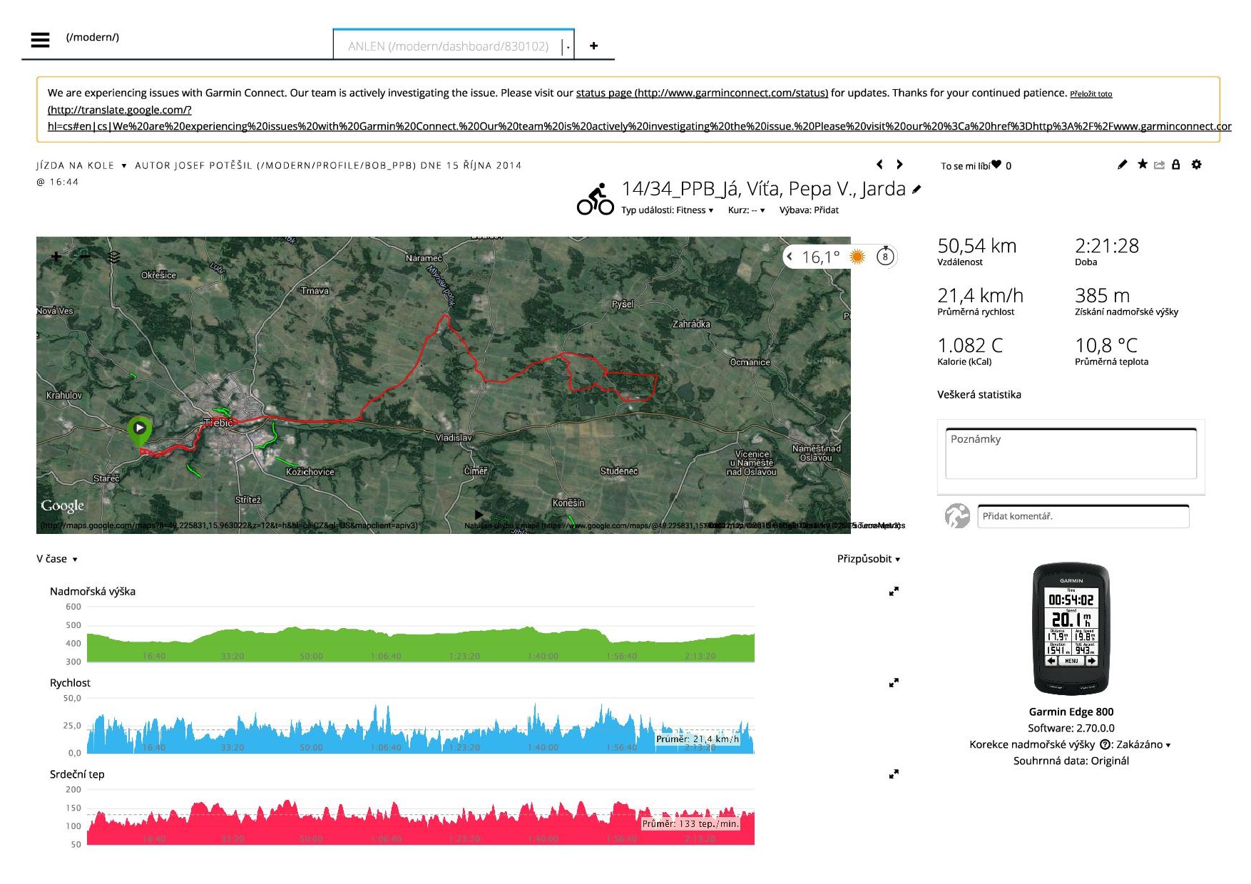
Task: Click into the Přidat komentář field
Action: (x=1082, y=516)
